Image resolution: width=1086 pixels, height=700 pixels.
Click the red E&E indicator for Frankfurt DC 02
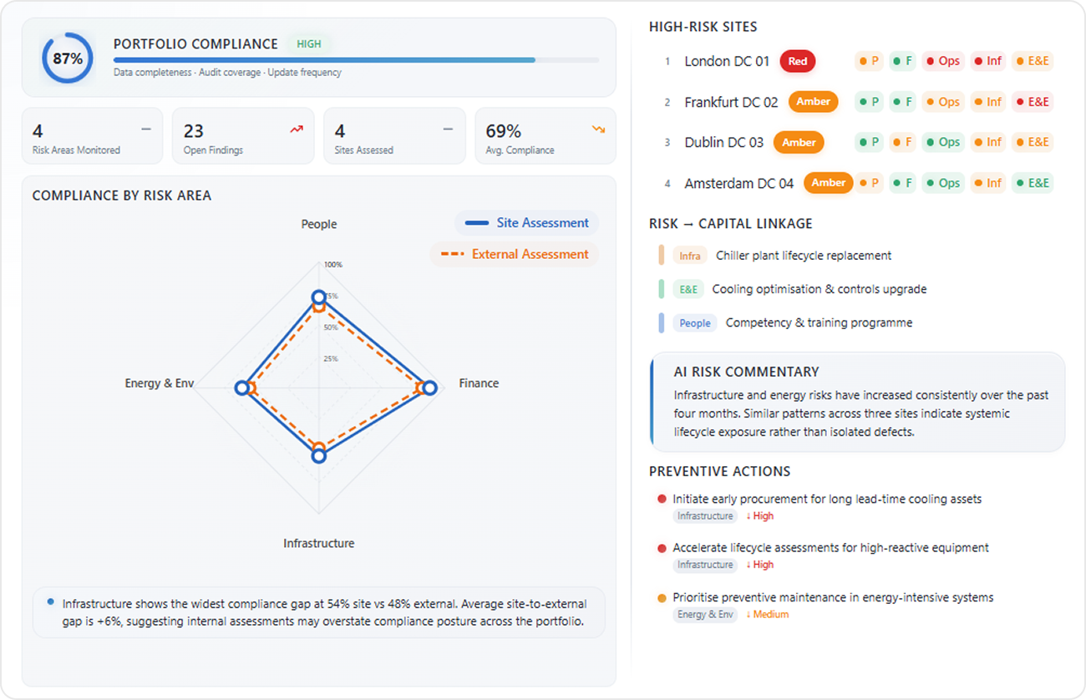1032,102
